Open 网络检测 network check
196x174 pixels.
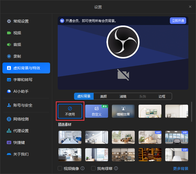click(x=21, y=119)
